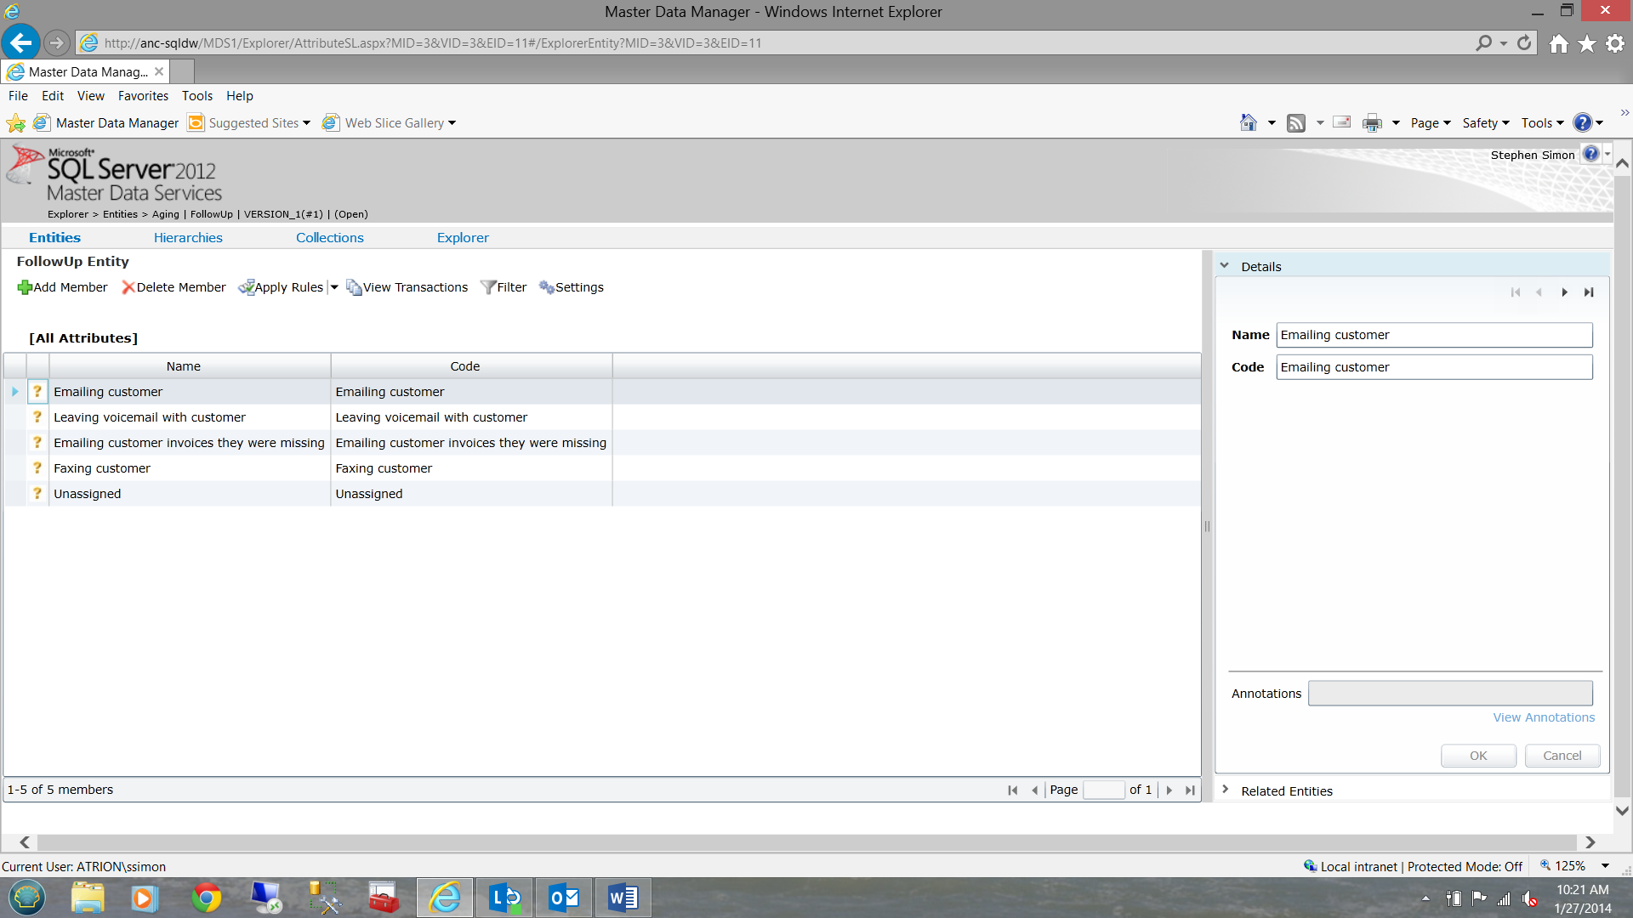The height and width of the screenshot is (918, 1633).
Task: Expand the Apply Rules dropdown arrow
Action: [x=334, y=288]
